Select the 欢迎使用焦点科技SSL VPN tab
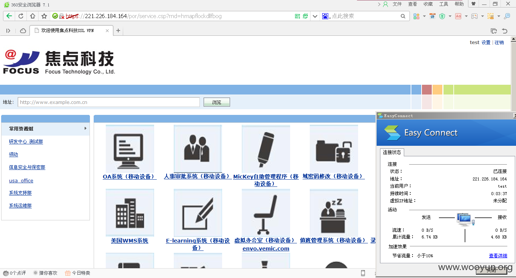The width and height of the screenshot is (516, 278). pyautogui.click(x=68, y=31)
